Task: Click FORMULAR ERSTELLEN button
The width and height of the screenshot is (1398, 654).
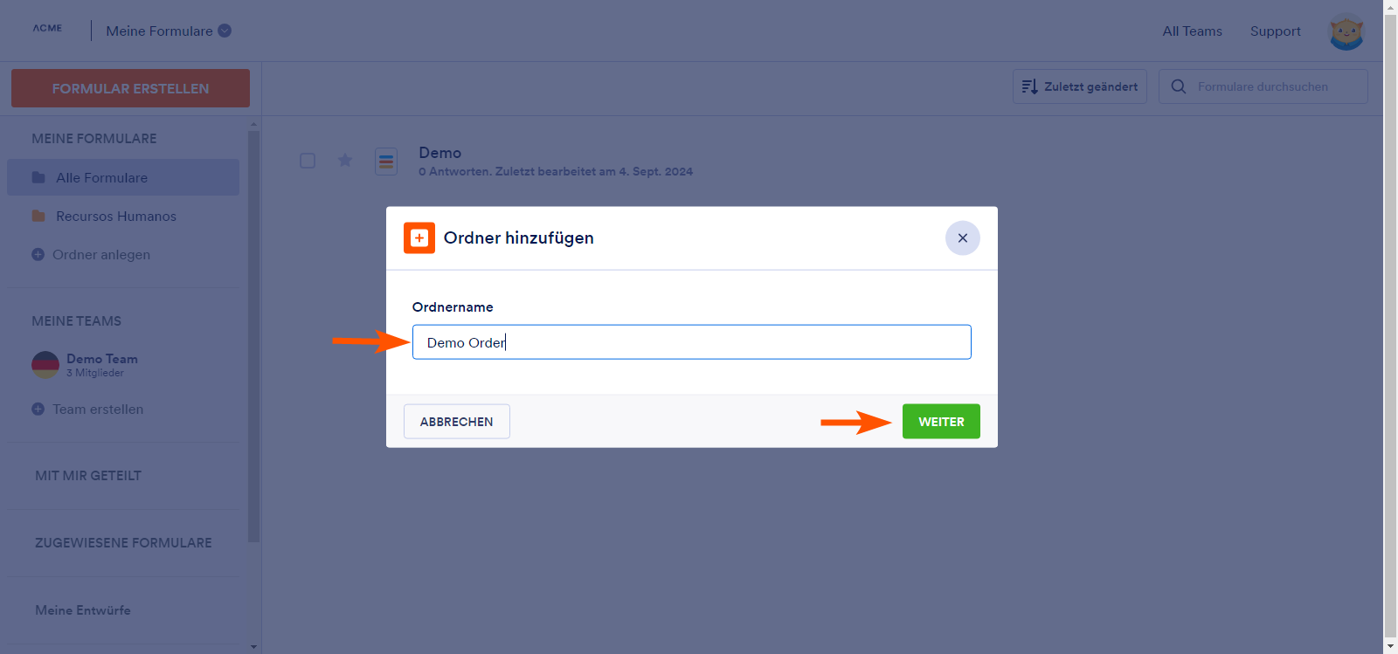Action: [130, 88]
